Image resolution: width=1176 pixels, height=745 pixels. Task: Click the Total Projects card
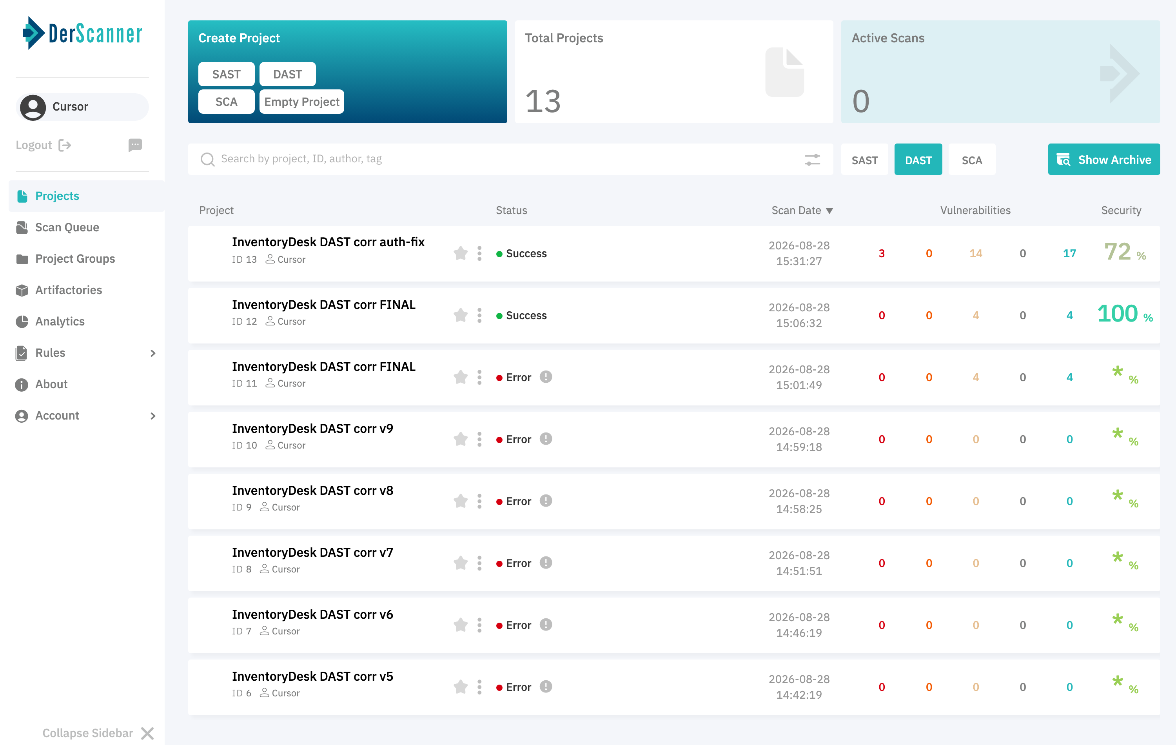point(674,72)
